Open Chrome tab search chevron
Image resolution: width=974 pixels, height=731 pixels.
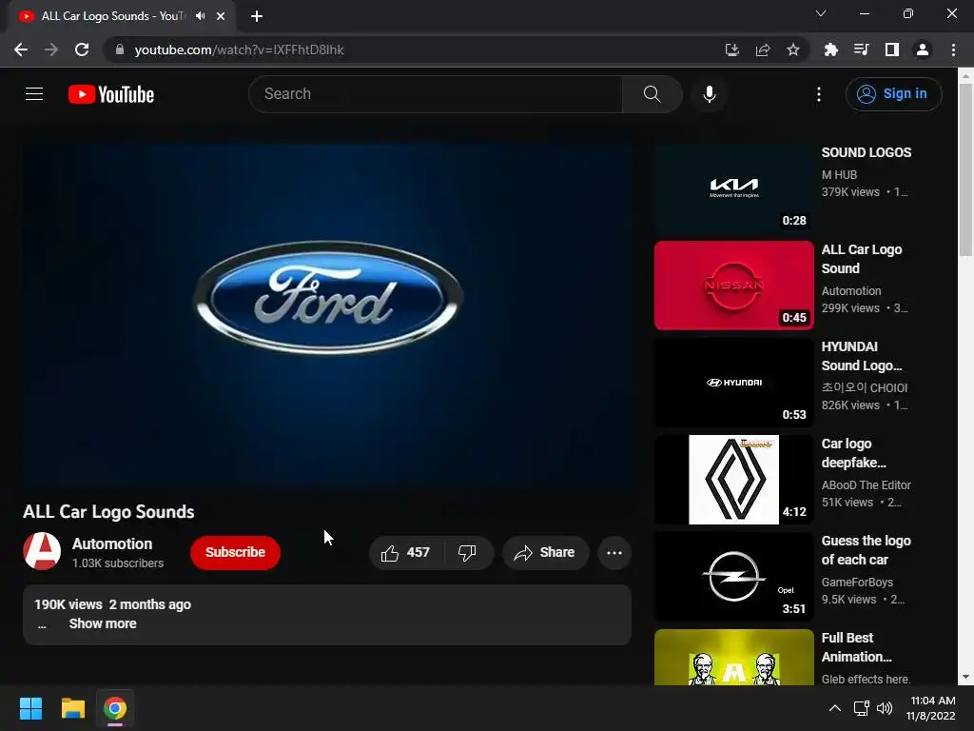pyautogui.click(x=821, y=13)
